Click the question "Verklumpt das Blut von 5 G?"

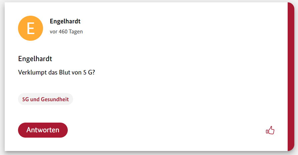(56, 72)
